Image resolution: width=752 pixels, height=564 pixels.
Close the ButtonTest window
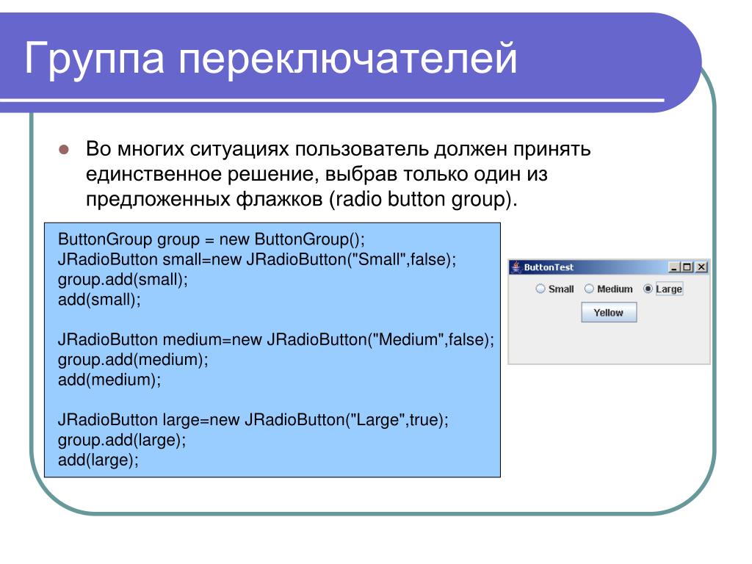701,267
